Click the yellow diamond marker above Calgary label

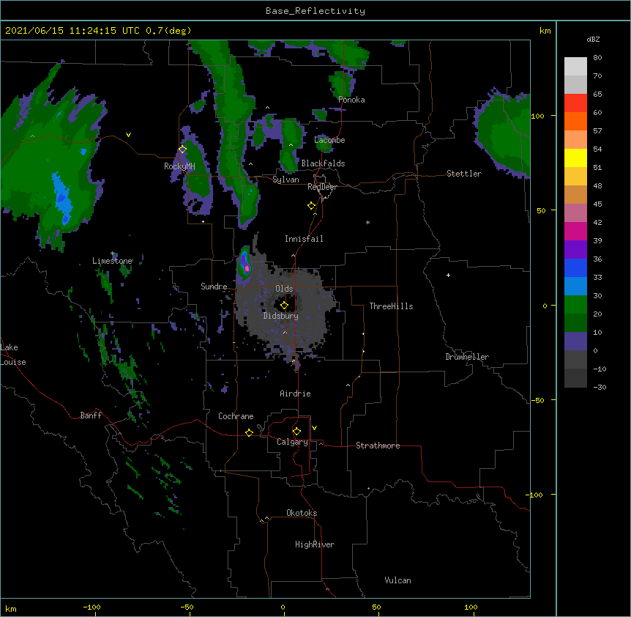coord(296,432)
